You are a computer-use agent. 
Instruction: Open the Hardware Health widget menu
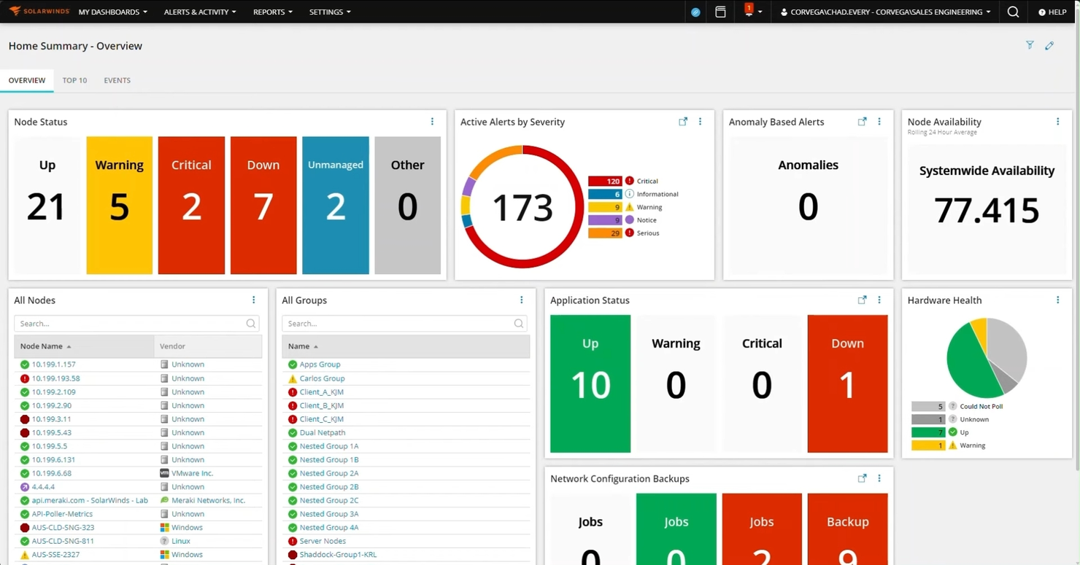pyautogui.click(x=1057, y=299)
